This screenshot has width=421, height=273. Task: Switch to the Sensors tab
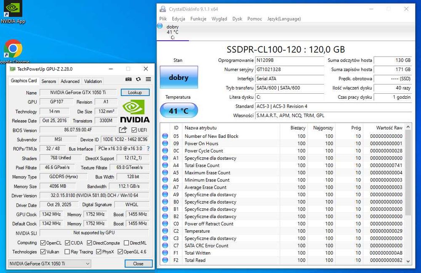click(x=48, y=81)
